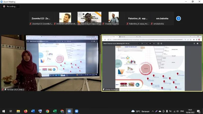Open the Windows Start menu
Viewport: 203px width, 114px height.
[4, 111]
